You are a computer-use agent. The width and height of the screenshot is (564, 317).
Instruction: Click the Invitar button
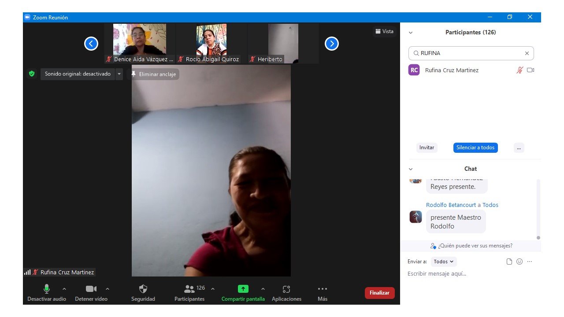(427, 147)
